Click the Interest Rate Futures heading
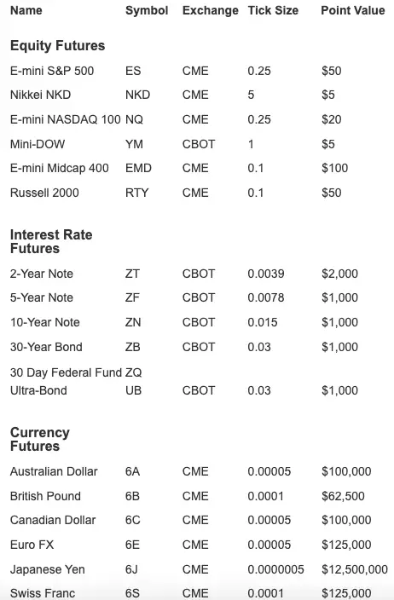This screenshot has width=394, height=600. pyautogui.click(x=51, y=241)
